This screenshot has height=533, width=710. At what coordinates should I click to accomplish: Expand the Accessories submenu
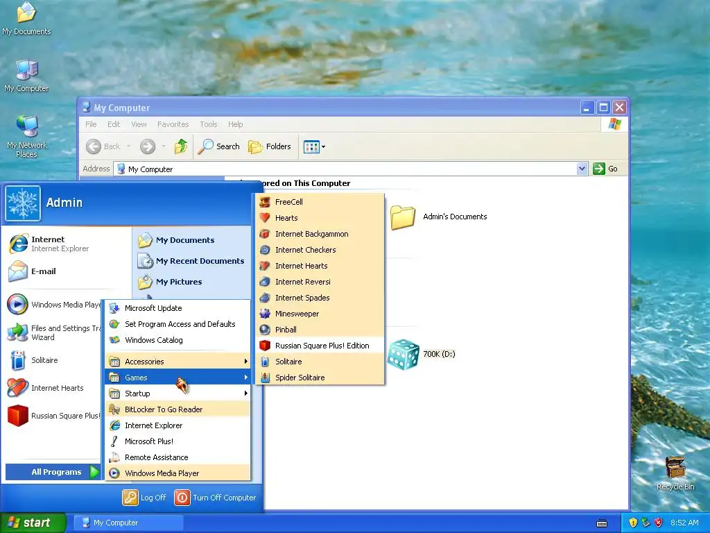[x=177, y=361]
